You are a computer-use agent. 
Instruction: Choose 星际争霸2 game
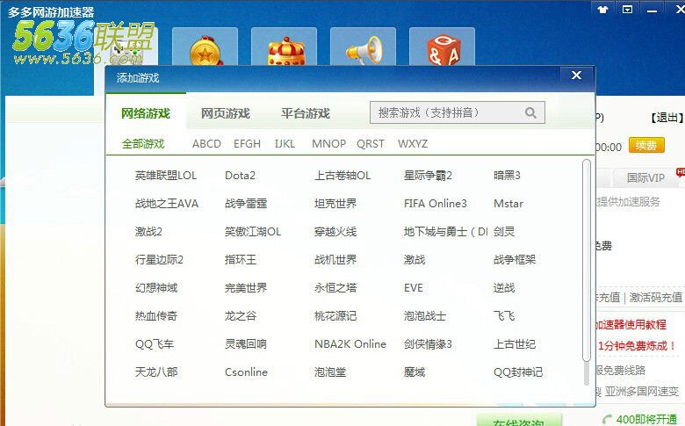pos(428,176)
